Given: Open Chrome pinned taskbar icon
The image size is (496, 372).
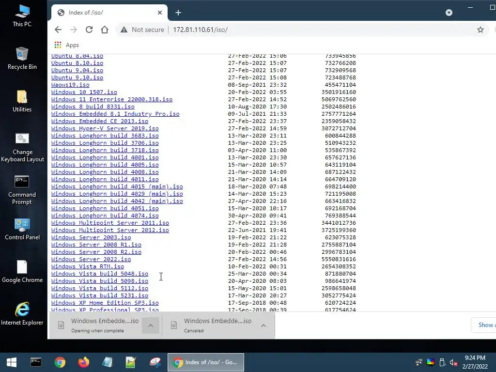Looking at the screenshot, I should point(60,362).
